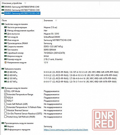This screenshot has width=120, height=135.
Task: Click the icon next to Скорость памяти
Action: pos(5,47)
